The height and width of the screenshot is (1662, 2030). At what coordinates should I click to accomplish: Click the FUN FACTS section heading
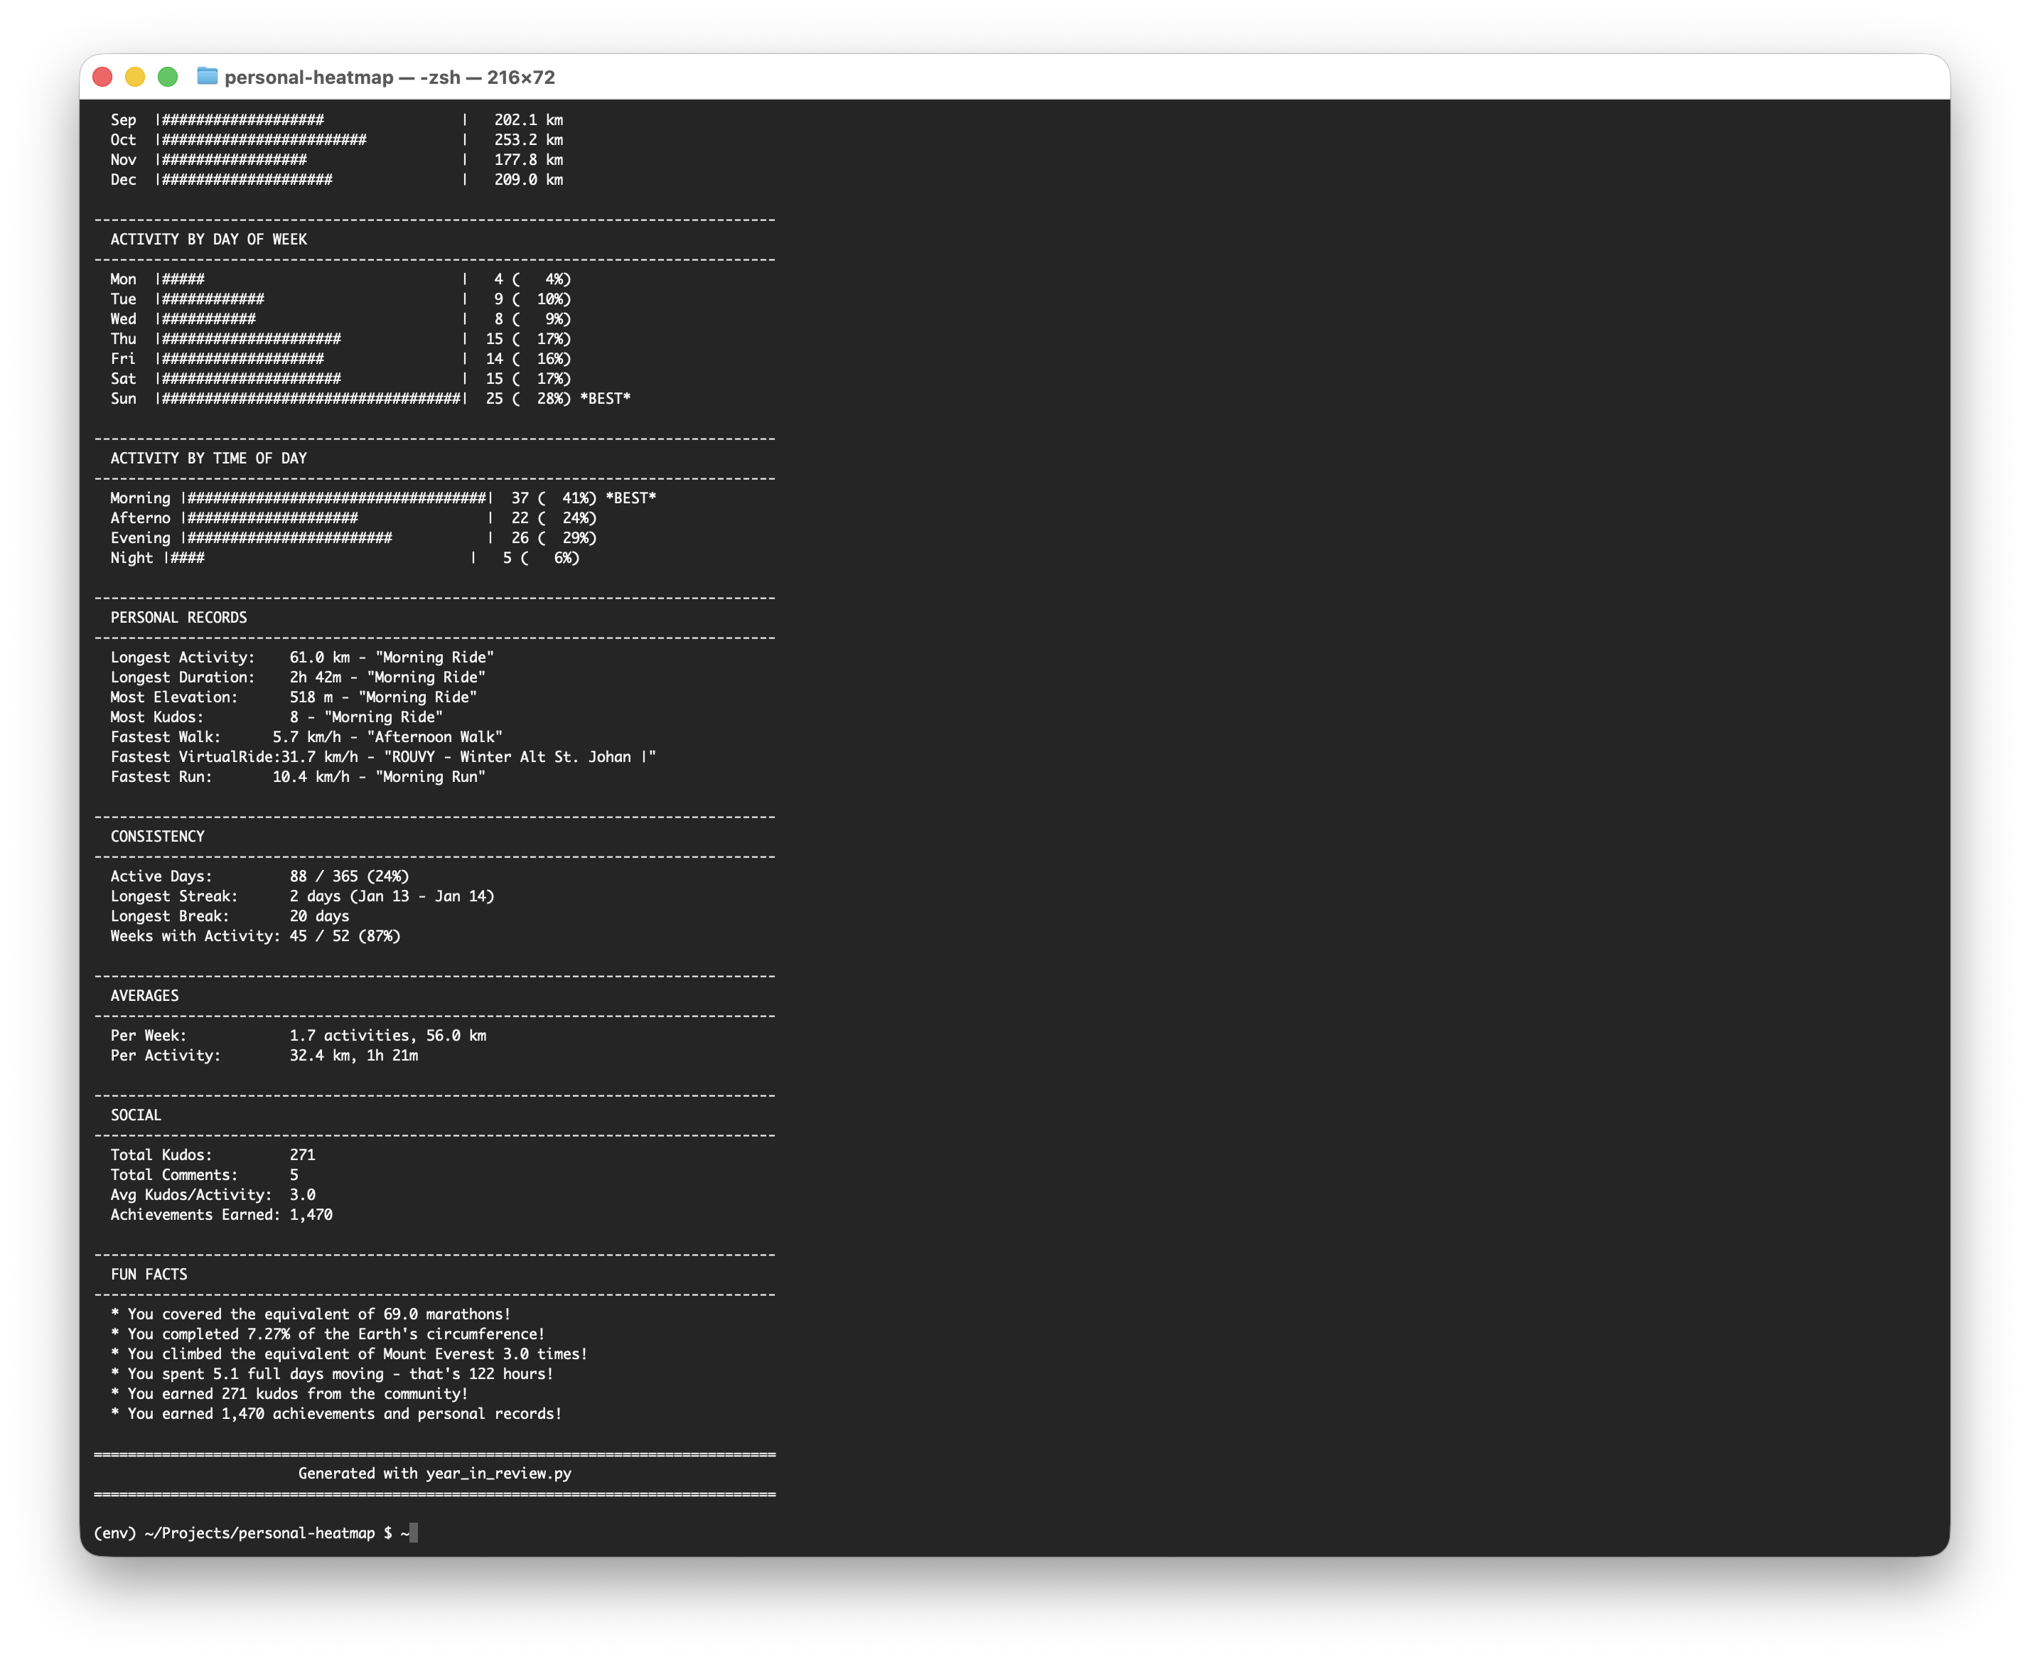(x=149, y=1275)
